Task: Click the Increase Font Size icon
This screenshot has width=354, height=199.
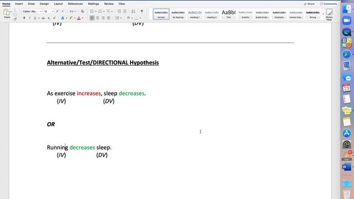Action: tap(58, 11)
